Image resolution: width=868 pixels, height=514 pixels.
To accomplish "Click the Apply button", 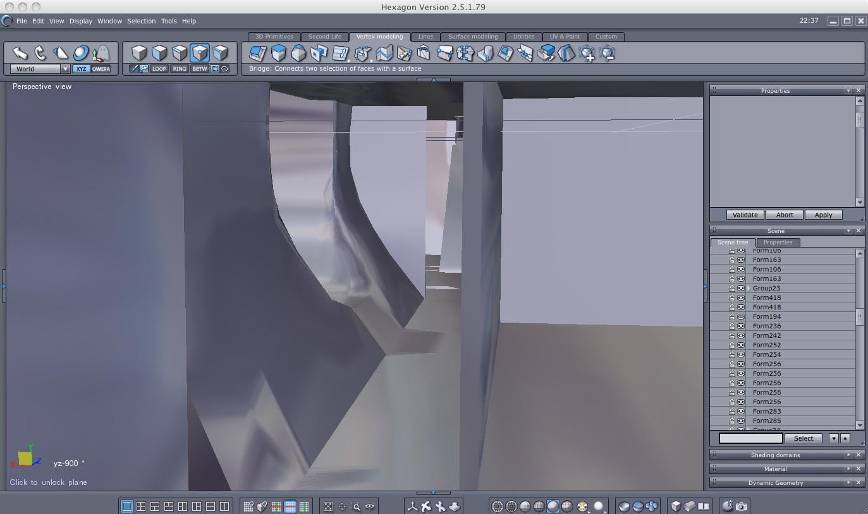I will point(823,215).
